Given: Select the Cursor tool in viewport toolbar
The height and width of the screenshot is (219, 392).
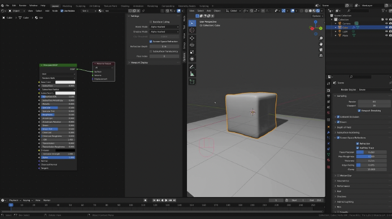Looking at the screenshot, I should click(192, 30).
